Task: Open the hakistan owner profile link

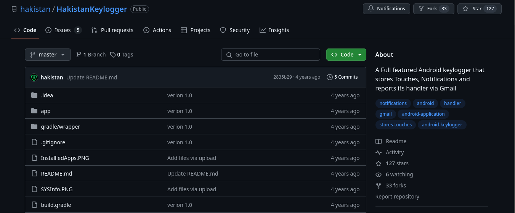Action: coord(35,9)
